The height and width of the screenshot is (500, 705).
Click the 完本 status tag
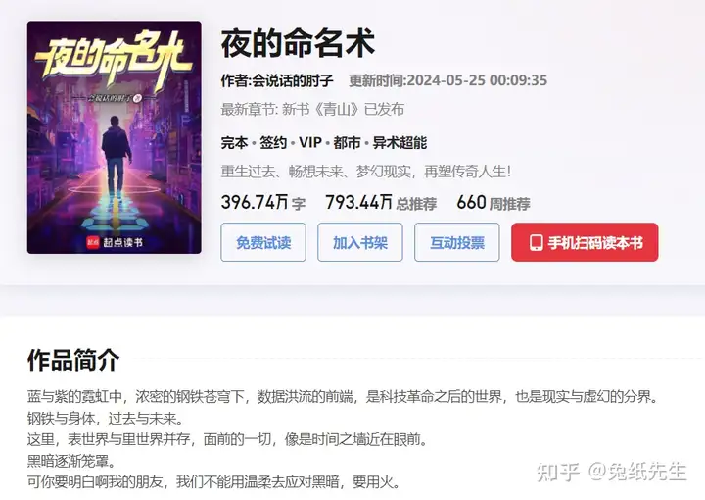(x=234, y=143)
